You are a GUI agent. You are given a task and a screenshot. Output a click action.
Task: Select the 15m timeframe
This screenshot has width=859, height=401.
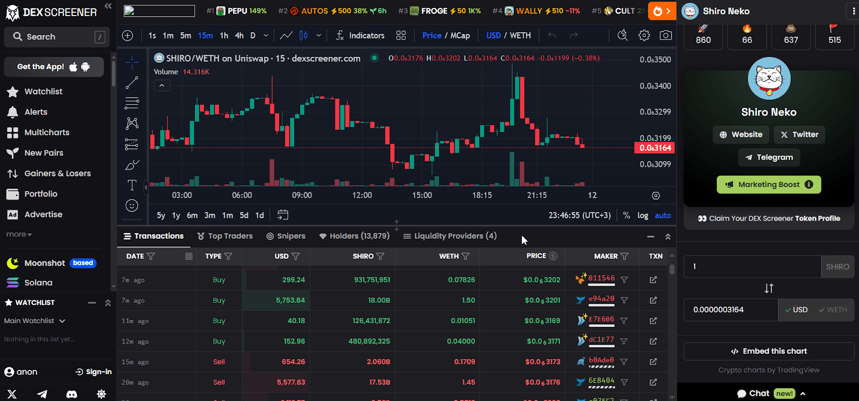(x=205, y=35)
